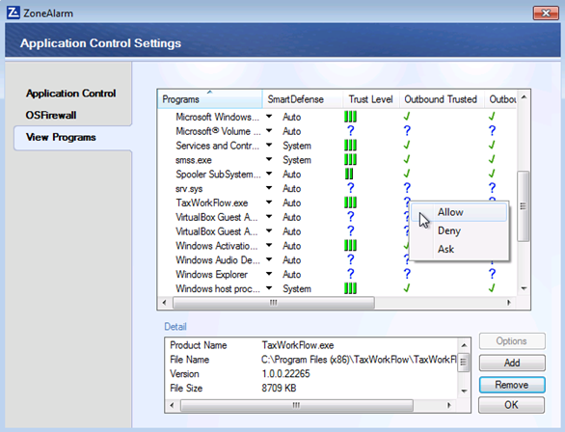Choose Ask in the context menu
565x432 pixels.
[459, 249]
